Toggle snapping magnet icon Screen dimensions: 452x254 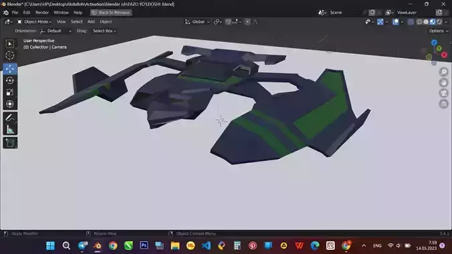[228, 21]
